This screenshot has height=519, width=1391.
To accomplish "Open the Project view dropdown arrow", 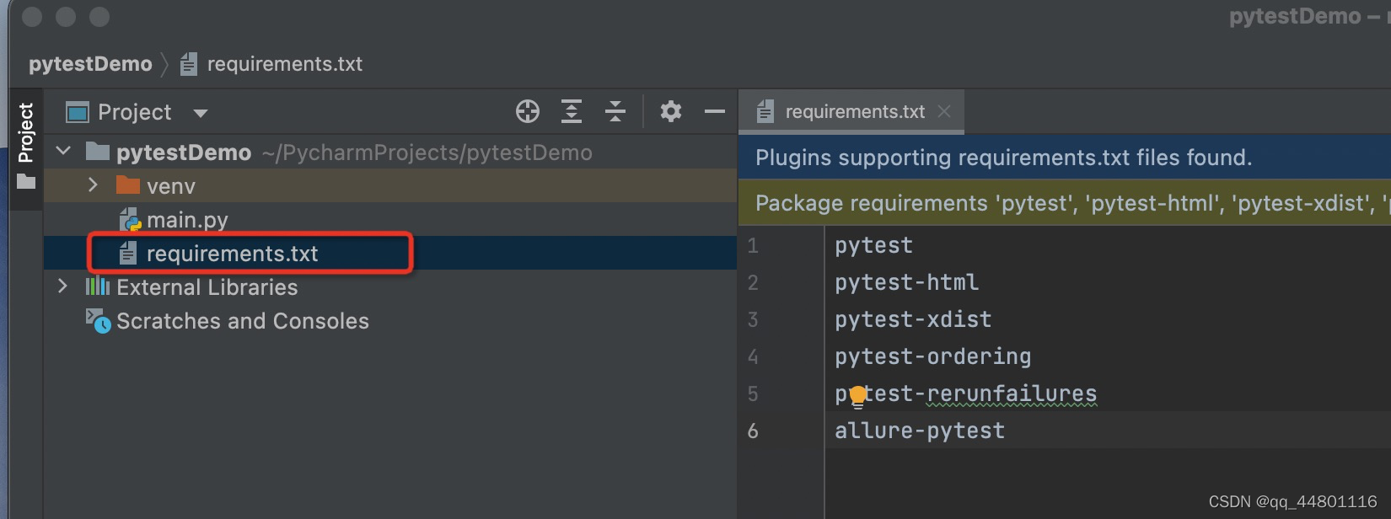I will click(201, 113).
